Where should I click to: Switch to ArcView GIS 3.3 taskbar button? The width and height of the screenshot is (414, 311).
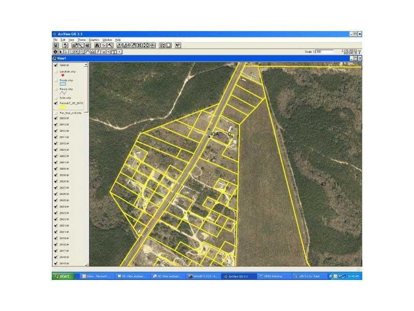[x=239, y=277]
